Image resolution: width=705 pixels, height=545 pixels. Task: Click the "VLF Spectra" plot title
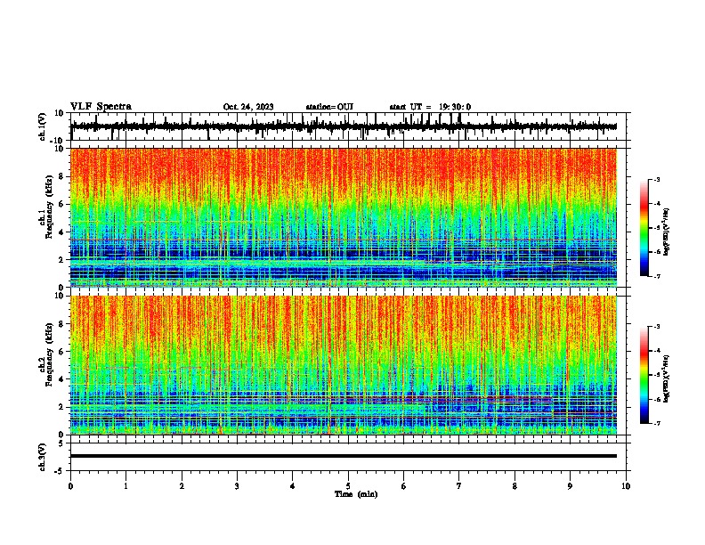click(x=101, y=107)
